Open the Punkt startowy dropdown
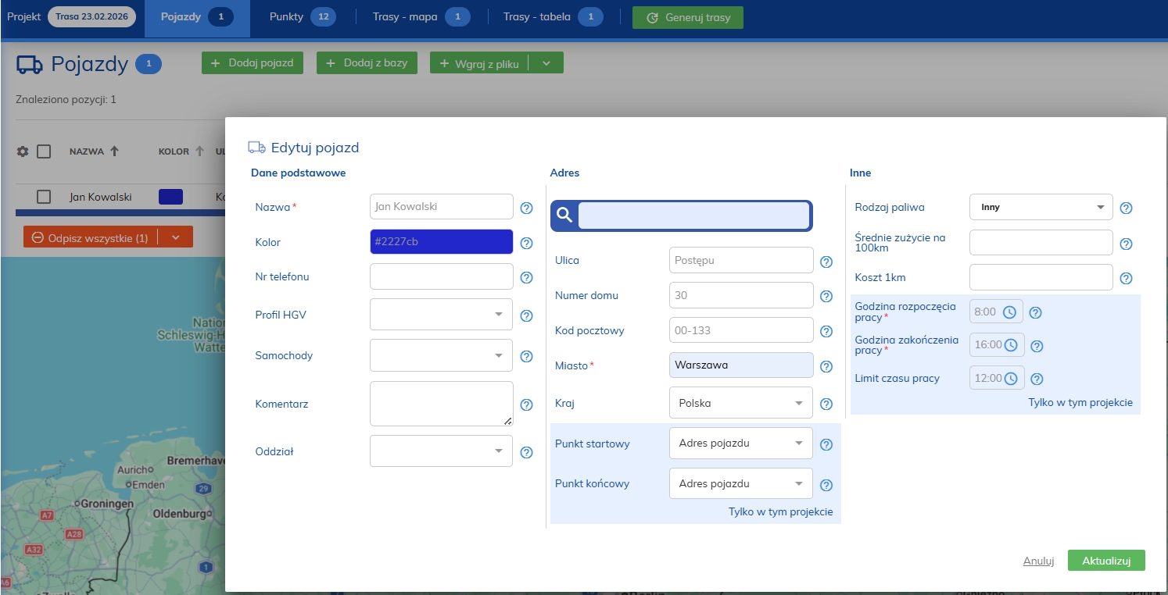1168x595 pixels. point(740,444)
